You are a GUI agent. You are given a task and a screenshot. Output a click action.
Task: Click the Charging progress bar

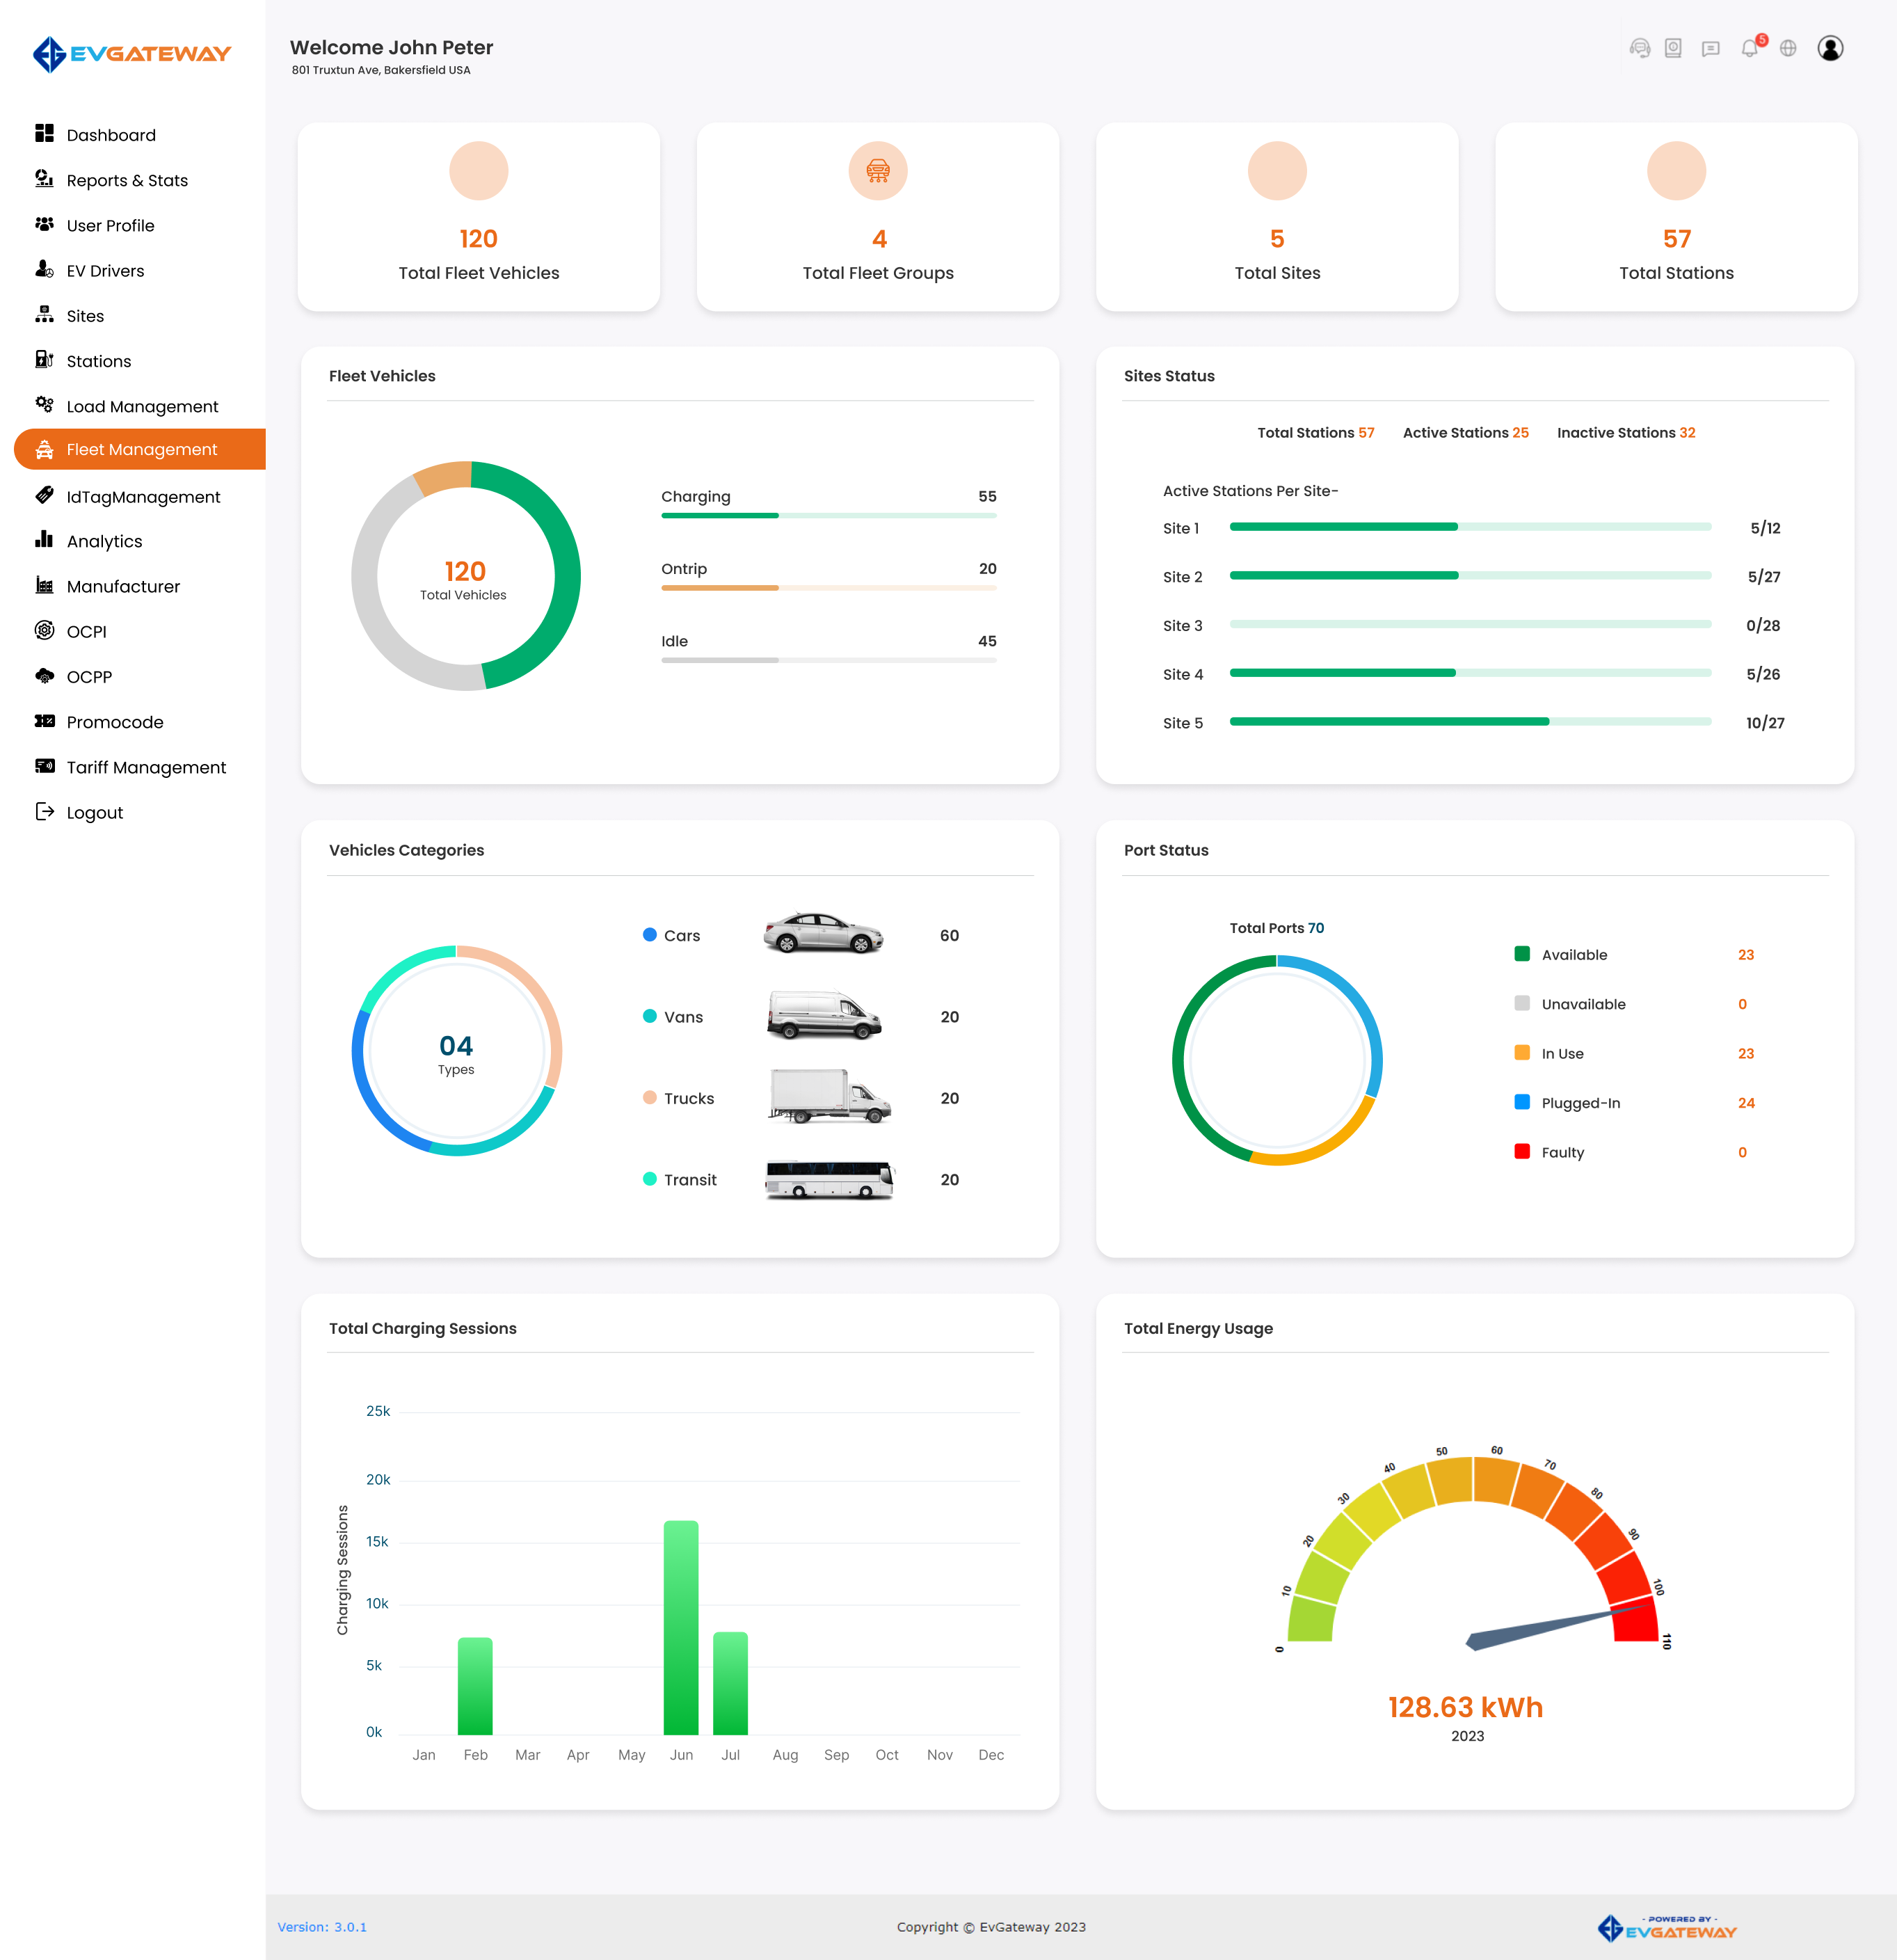tap(828, 515)
